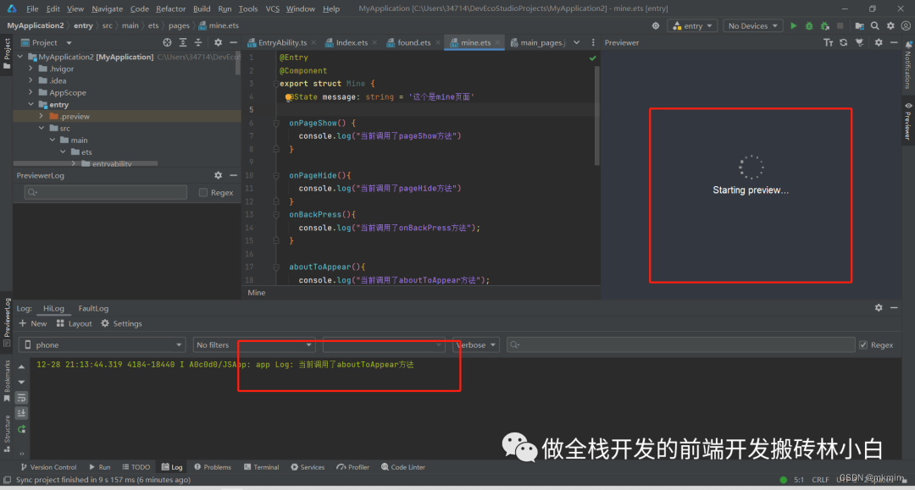Click the device manager target icon
Image resolution: width=915 pixels, height=490 pixels.
coord(656,25)
